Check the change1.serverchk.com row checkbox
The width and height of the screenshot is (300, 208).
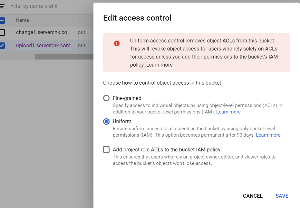[2, 32]
